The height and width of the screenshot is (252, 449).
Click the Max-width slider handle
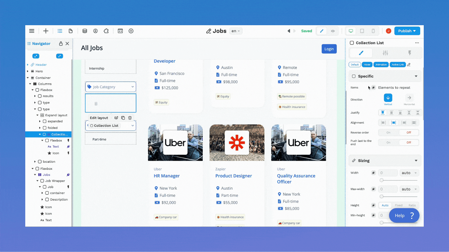coord(381,196)
